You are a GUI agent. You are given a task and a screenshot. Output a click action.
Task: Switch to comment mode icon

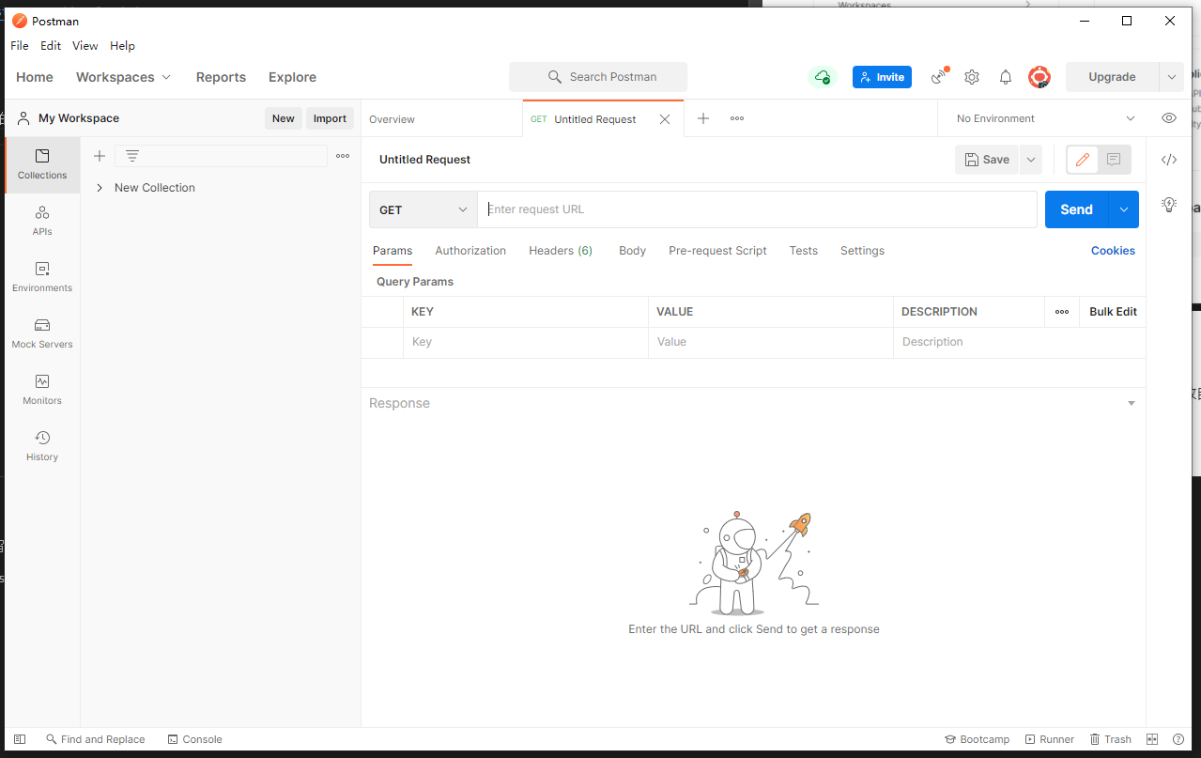tap(1114, 160)
